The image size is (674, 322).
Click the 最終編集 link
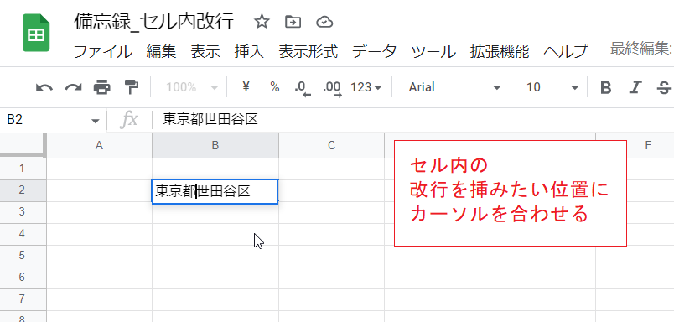pyautogui.click(x=642, y=49)
